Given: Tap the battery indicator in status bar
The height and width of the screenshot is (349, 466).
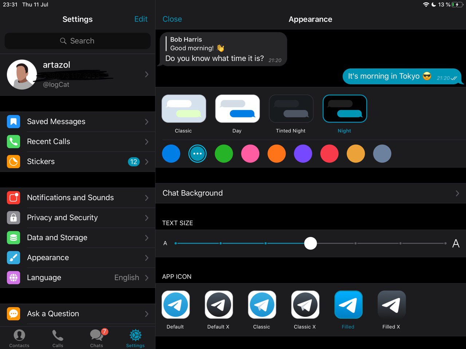Looking at the screenshot, I should tap(457, 4).
